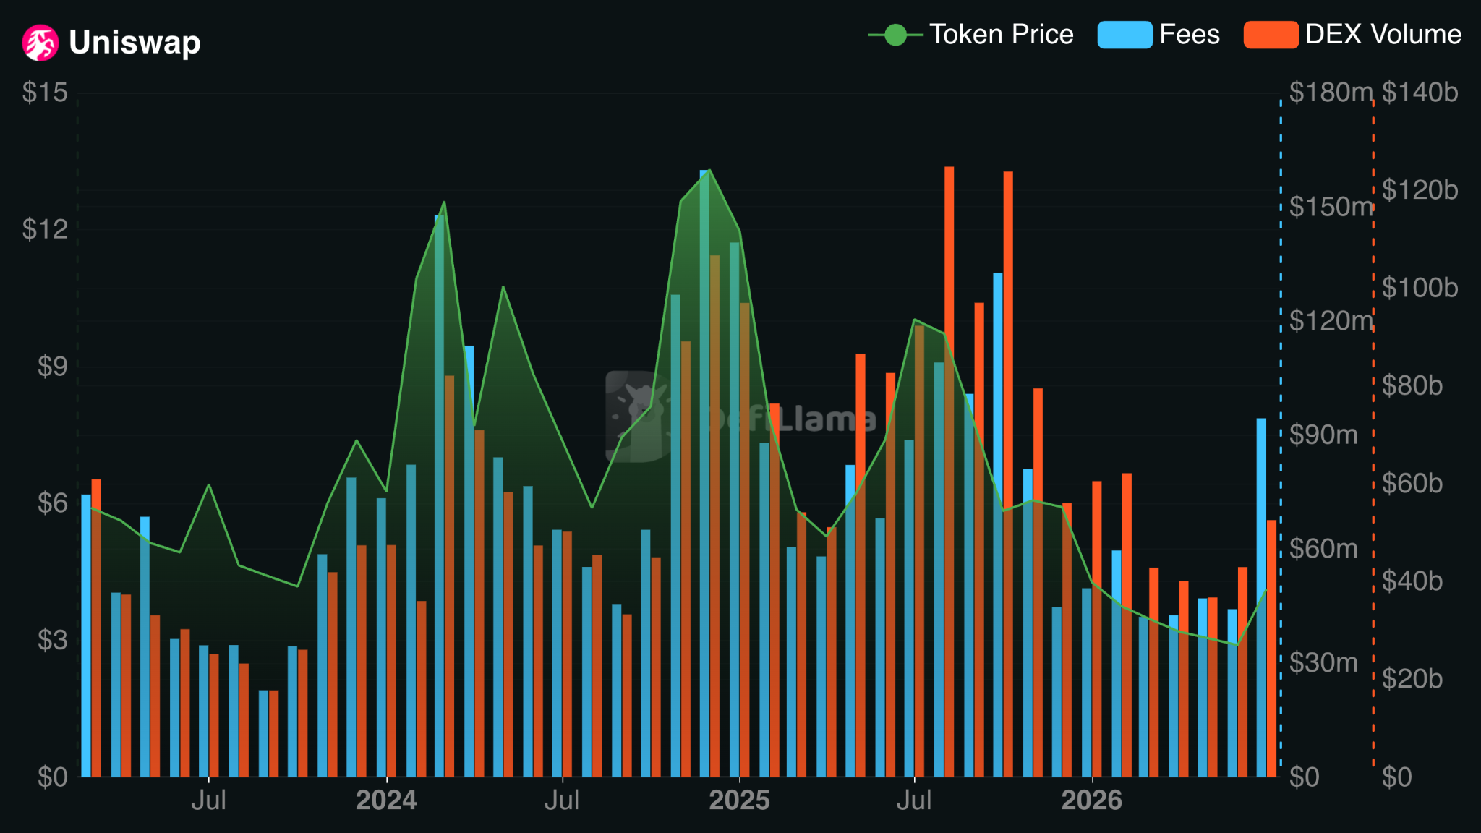Image resolution: width=1481 pixels, height=833 pixels.
Task: Toggle the Fees legend label
Action: [1190, 35]
